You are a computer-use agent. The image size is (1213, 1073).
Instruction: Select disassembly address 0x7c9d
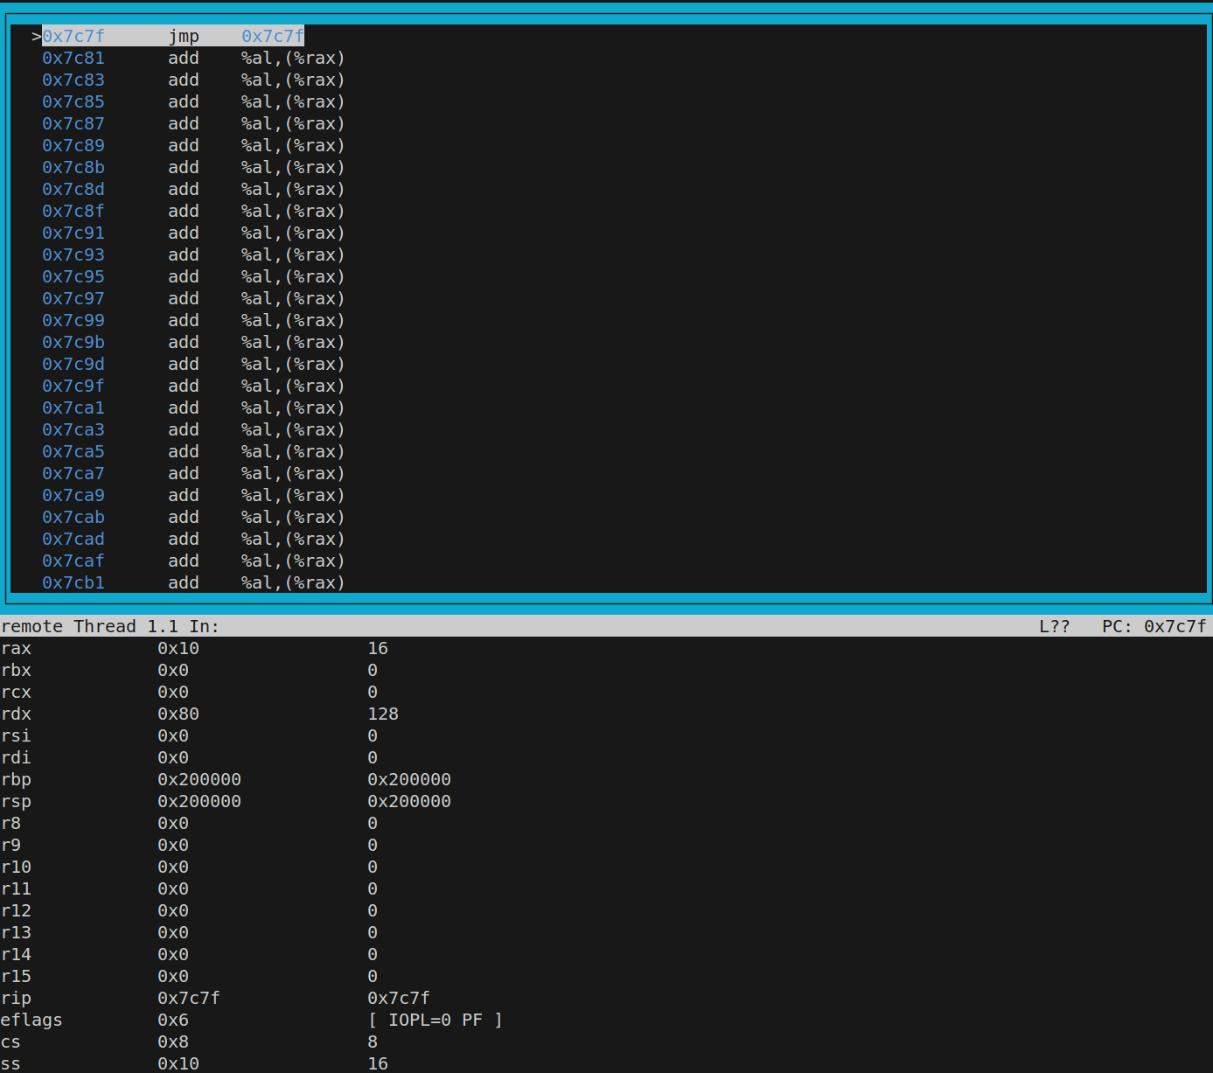(x=73, y=364)
